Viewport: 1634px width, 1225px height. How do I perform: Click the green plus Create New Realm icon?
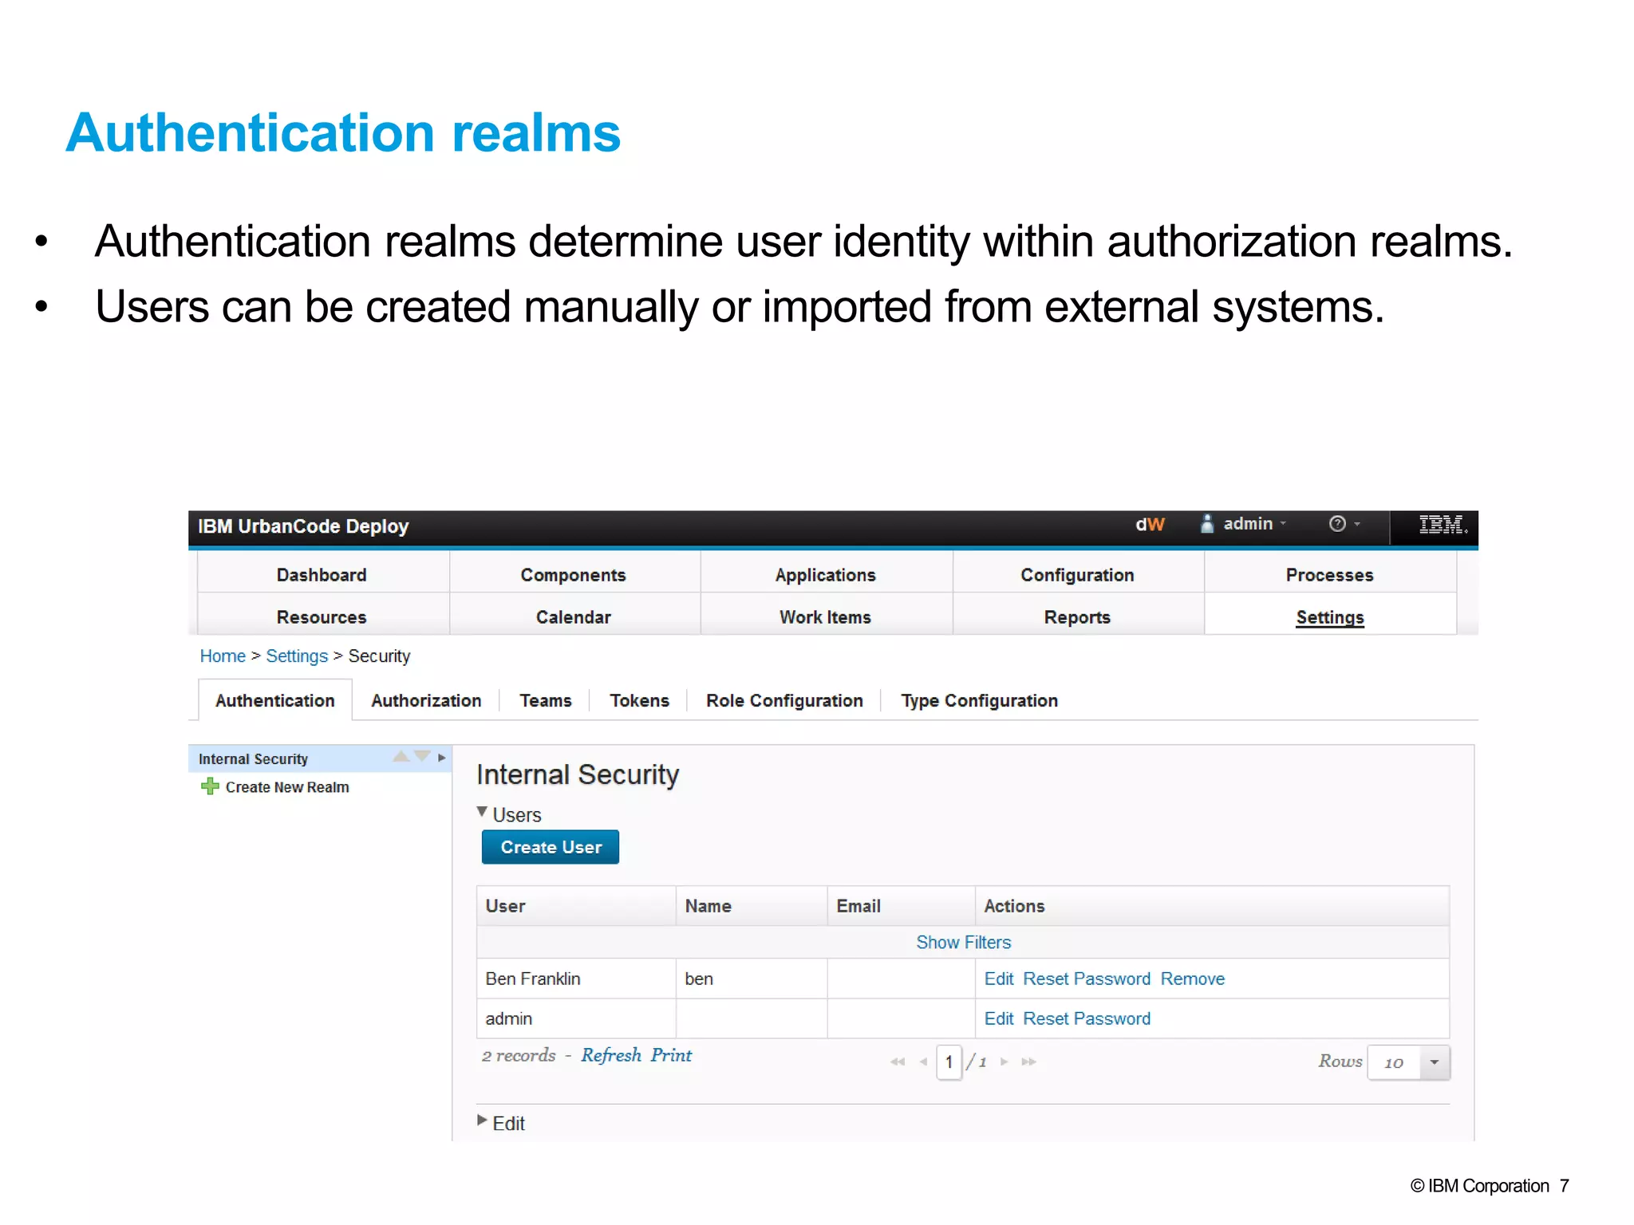pyautogui.click(x=210, y=786)
